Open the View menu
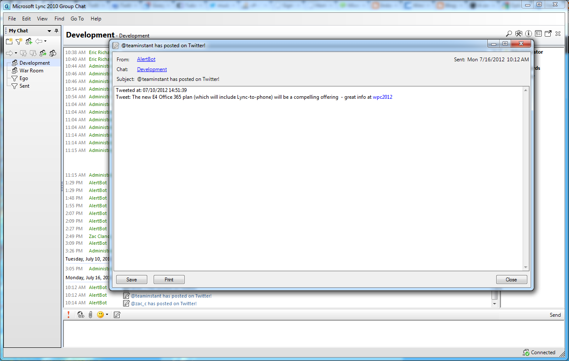The width and height of the screenshot is (569, 361). (x=42, y=19)
